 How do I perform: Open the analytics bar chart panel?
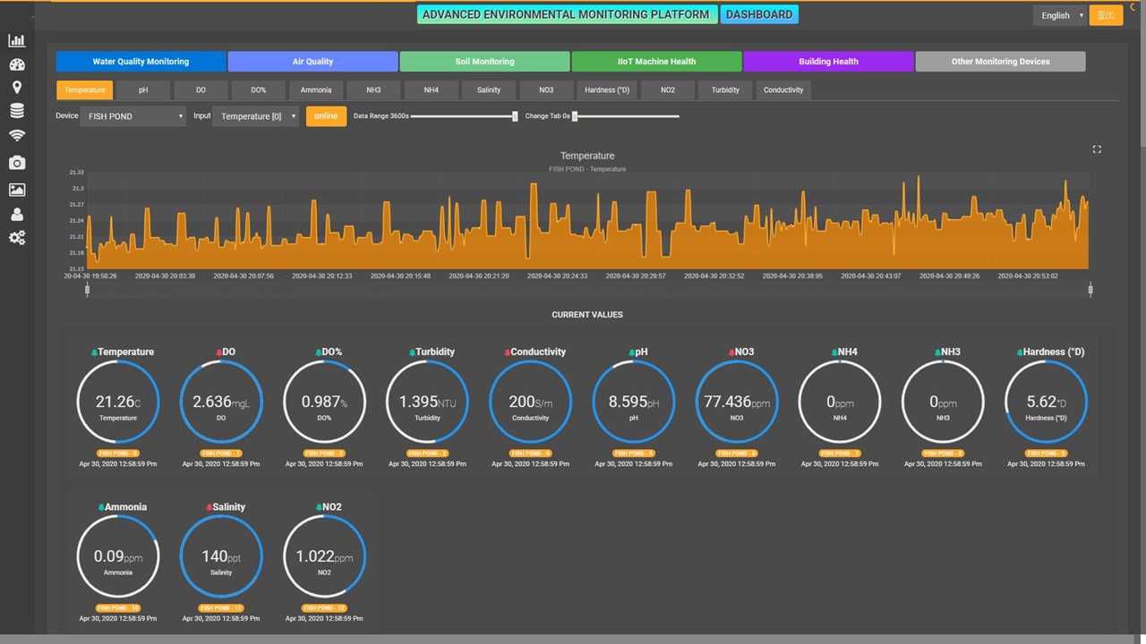[x=16, y=40]
